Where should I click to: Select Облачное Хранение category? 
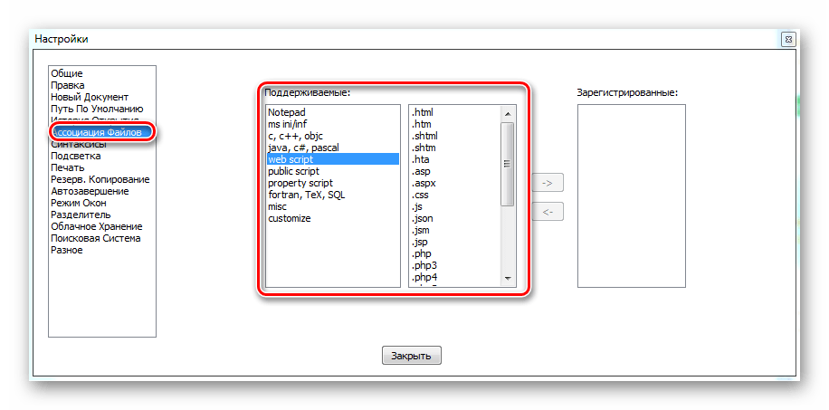click(96, 226)
